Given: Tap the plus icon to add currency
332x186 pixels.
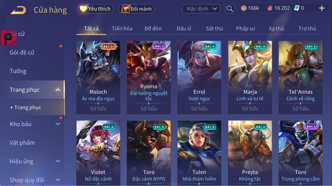Looking at the screenshot, I should pos(322,8).
